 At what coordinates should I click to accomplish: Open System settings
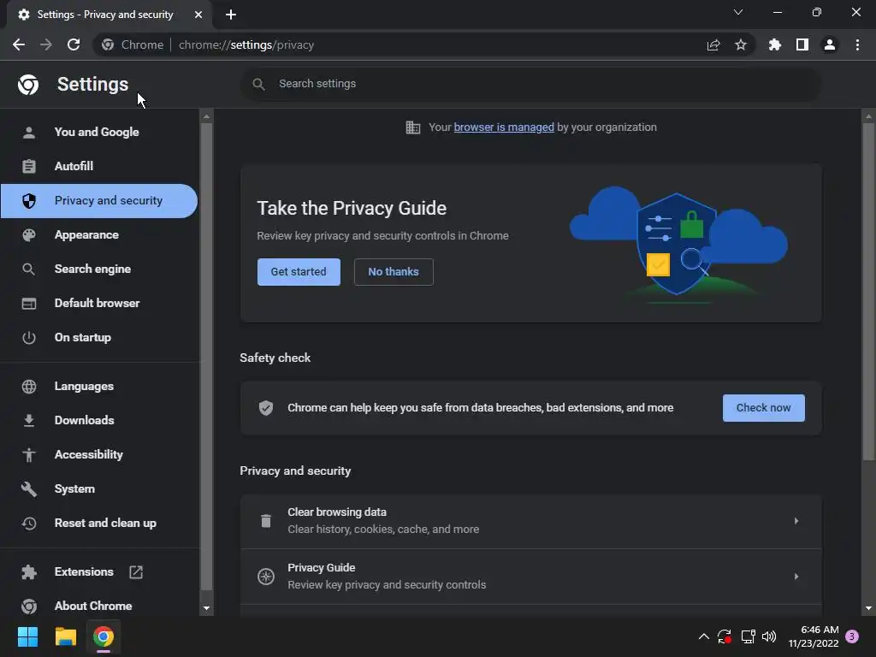click(99, 488)
